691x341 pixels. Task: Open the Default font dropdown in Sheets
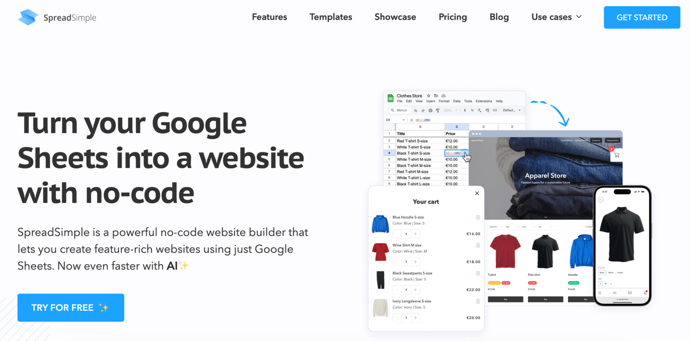point(512,111)
